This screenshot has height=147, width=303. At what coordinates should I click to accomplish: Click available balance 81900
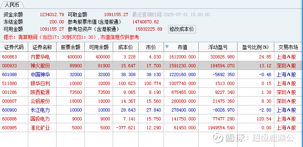[104, 66]
